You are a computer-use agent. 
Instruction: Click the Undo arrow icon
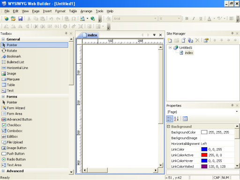click(51, 19)
